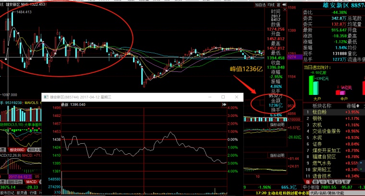The image size is (365, 196).
Task: Open the upper 指标说明 button
Action: pos(277,125)
